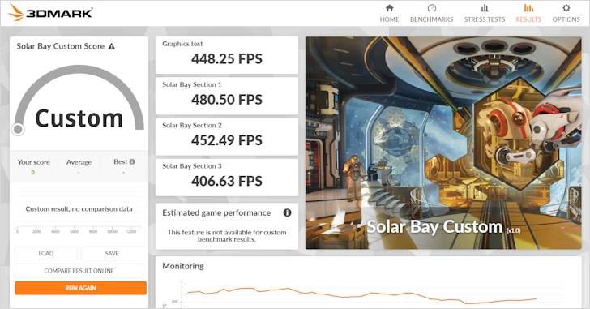The image size is (590, 309).
Task: Click the score gauge circular marker
Action: [18, 129]
